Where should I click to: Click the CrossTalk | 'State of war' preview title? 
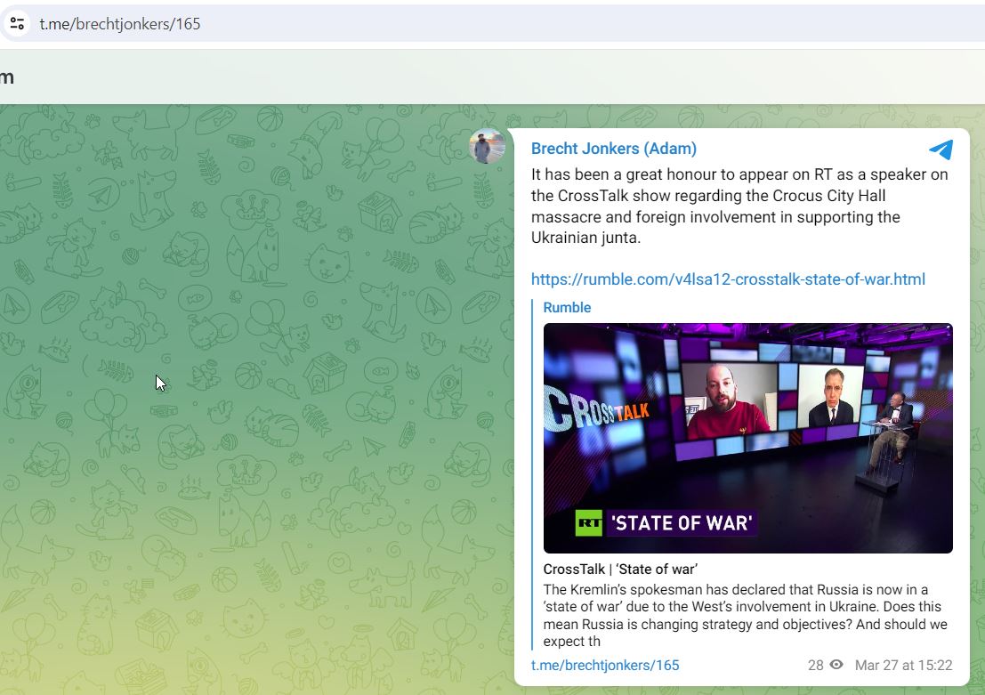(620, 570)
